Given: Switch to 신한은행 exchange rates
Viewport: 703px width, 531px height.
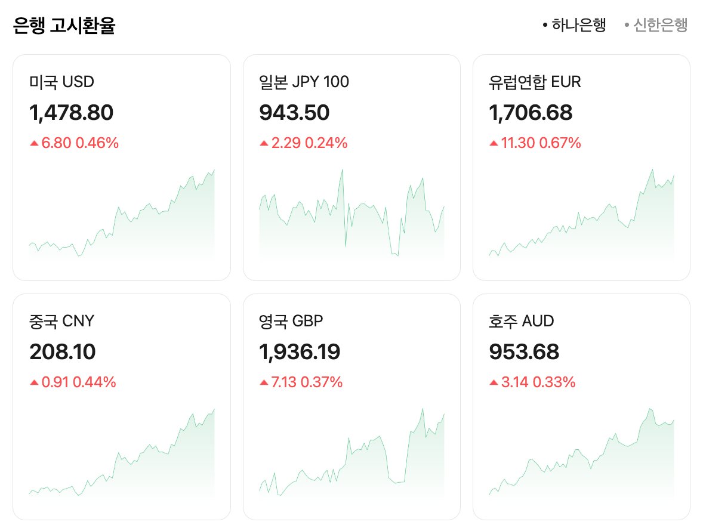Looking at the screenshot, I should click(x=656, y=25).
